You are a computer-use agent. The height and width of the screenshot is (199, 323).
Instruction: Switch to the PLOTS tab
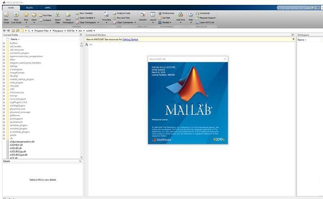29,8
